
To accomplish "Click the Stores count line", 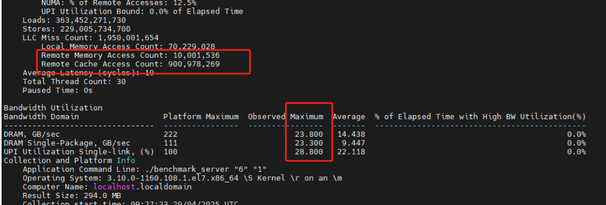I will coord(76,29).
